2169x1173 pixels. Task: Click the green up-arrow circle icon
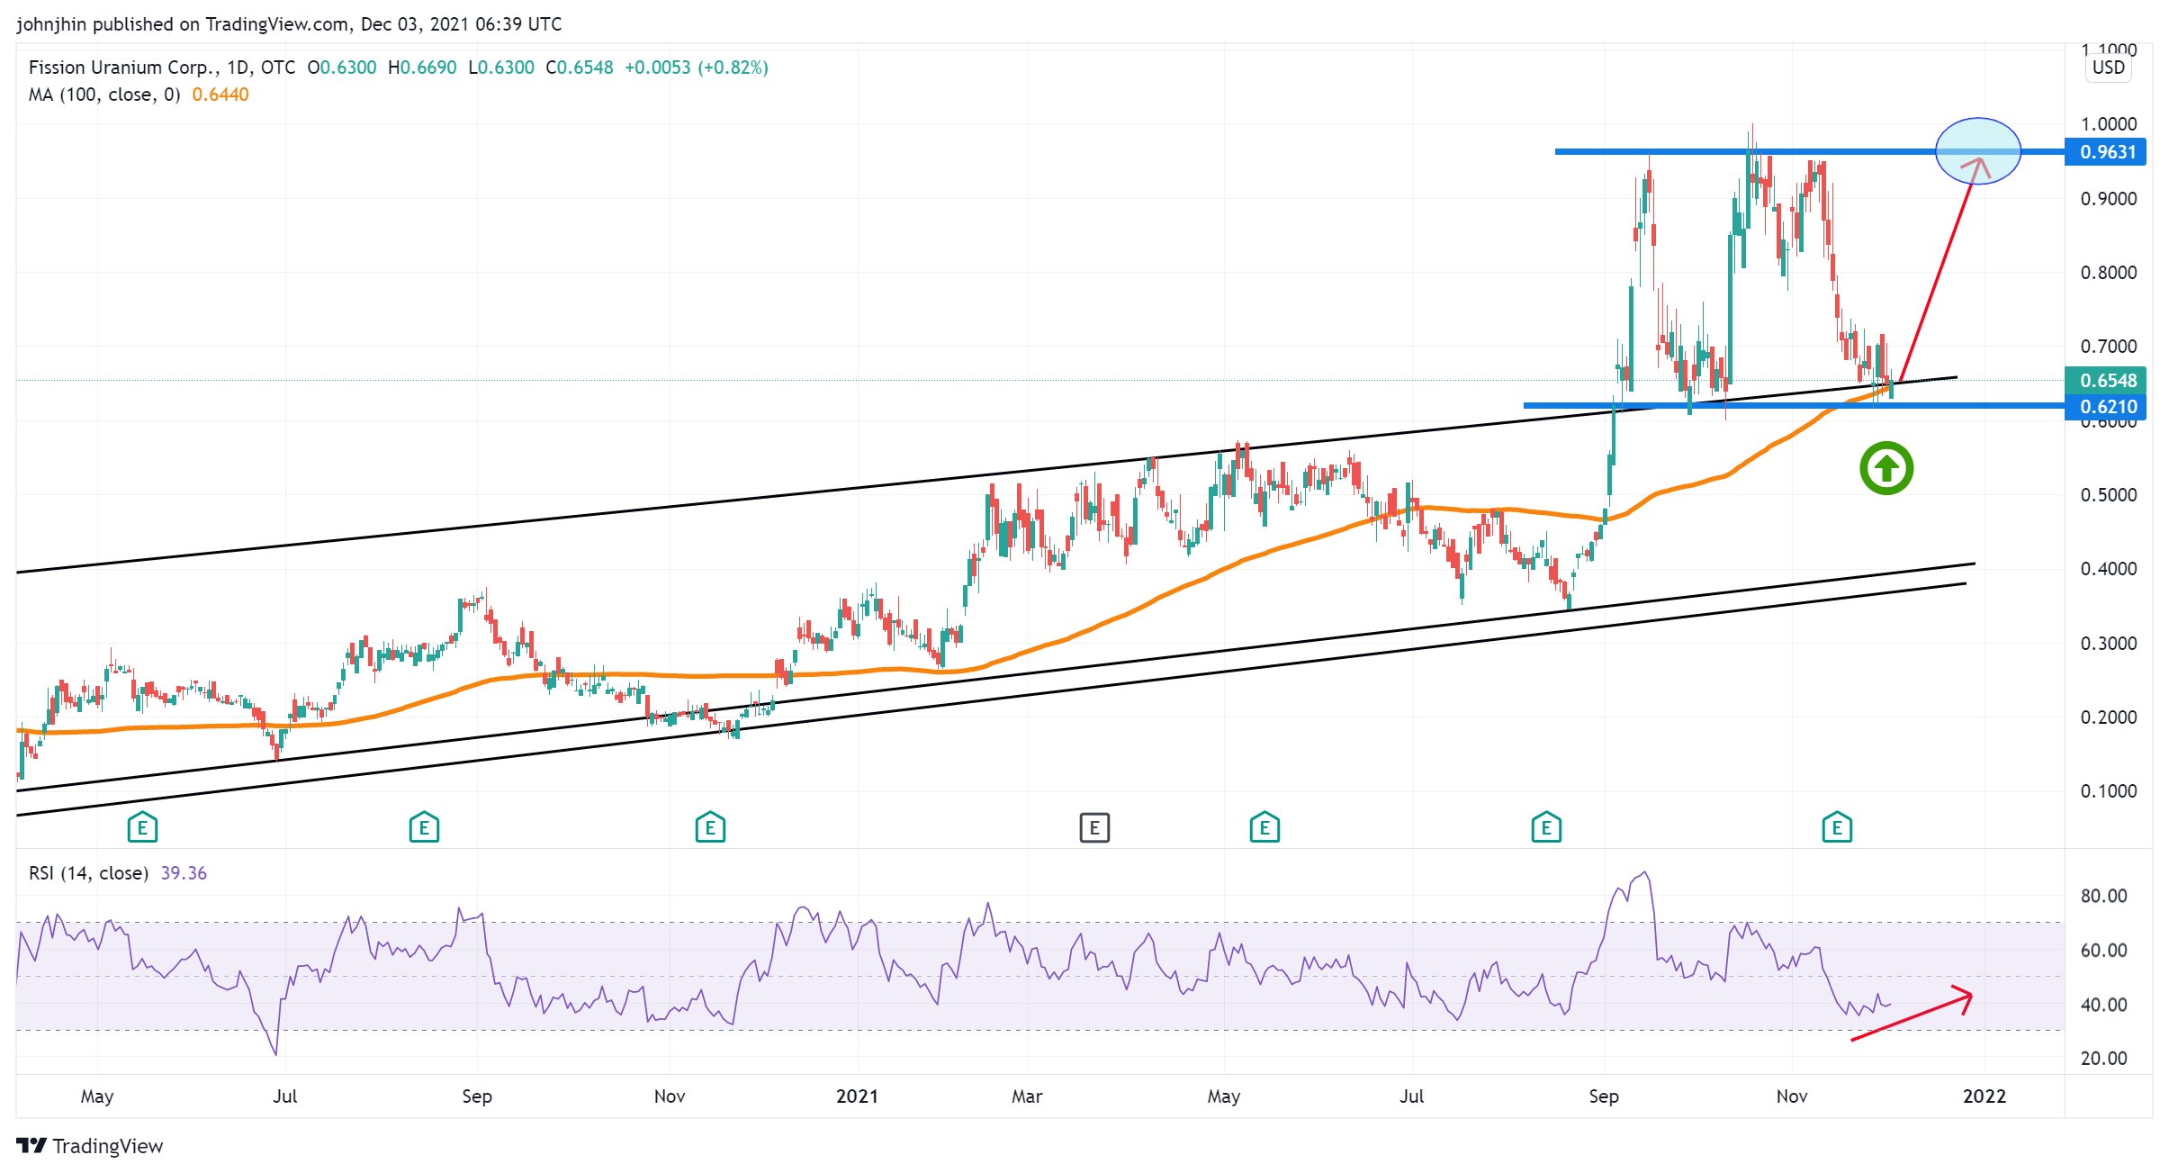pyautogui.click(x=1885, y=468)
